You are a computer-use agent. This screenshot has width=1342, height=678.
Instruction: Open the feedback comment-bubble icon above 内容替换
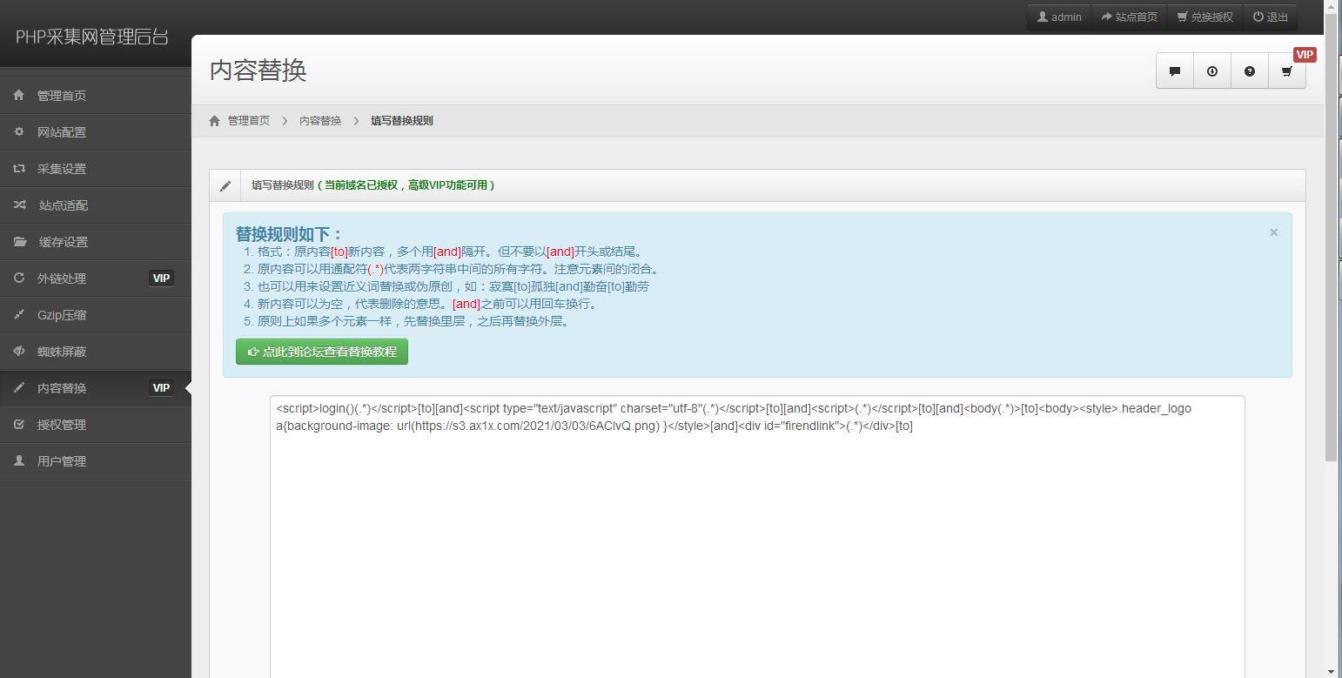[1174, 70]
